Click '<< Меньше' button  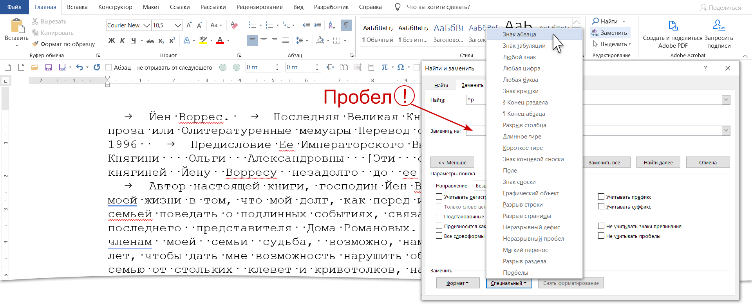(x=452, y=162)
